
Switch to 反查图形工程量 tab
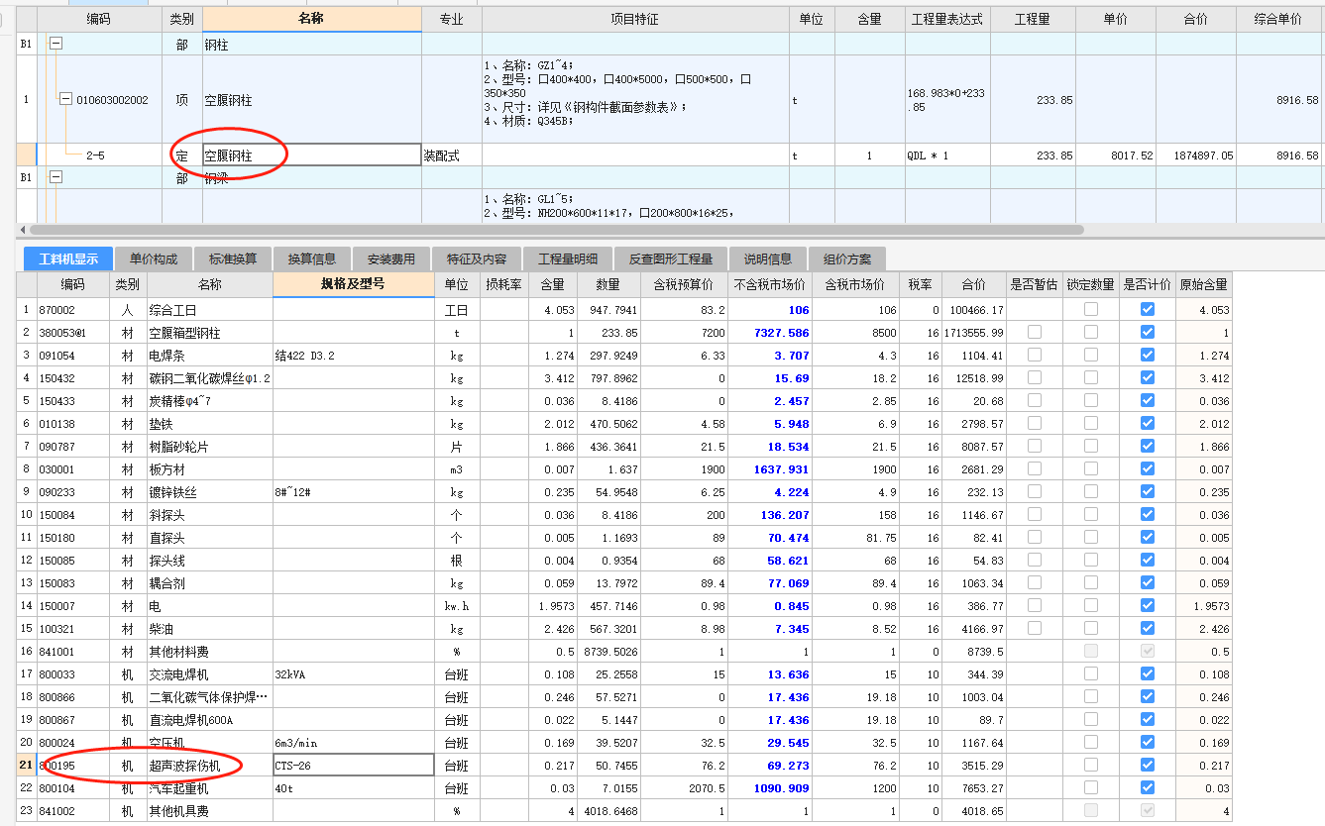671,259
